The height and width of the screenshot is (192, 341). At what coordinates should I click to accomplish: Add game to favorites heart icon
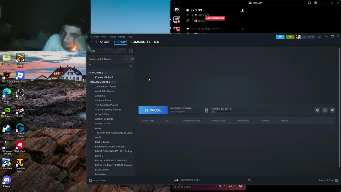(332, 110)
